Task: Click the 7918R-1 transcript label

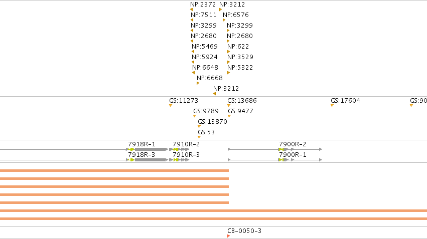Action: coord(141,144)
